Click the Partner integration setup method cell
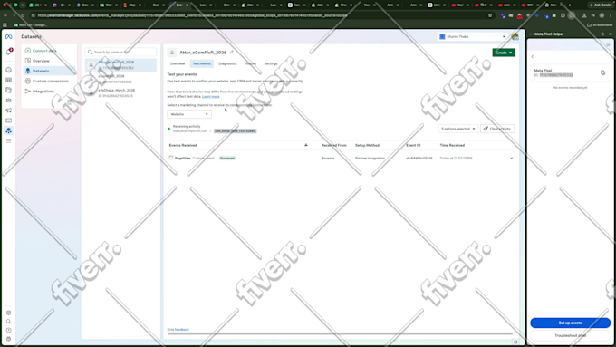616x347 pixels. [x=371, y=158]
